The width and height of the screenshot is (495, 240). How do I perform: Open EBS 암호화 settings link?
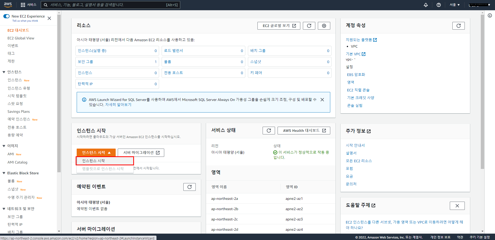tap(356, 75)
